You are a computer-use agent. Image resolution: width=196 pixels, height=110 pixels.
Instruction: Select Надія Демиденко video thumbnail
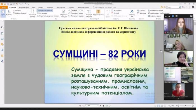click(179, 59)
